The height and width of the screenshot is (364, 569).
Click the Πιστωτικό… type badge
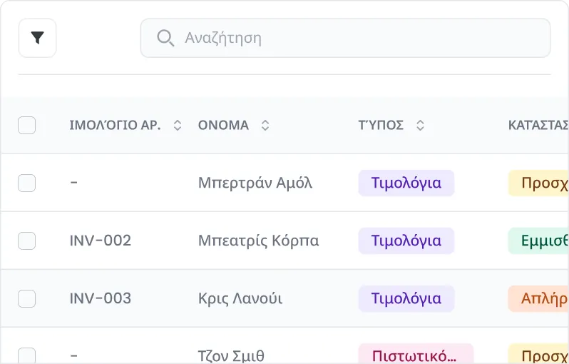[416, 354]
